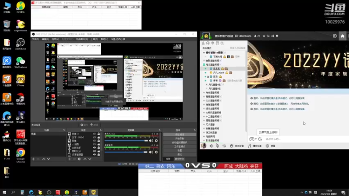349x196 pixels.
Task: Expand the 刀八直播 channel node
Action: [204, 125]
